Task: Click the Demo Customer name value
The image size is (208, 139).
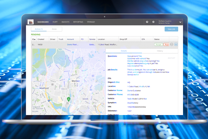Action: 134,91
